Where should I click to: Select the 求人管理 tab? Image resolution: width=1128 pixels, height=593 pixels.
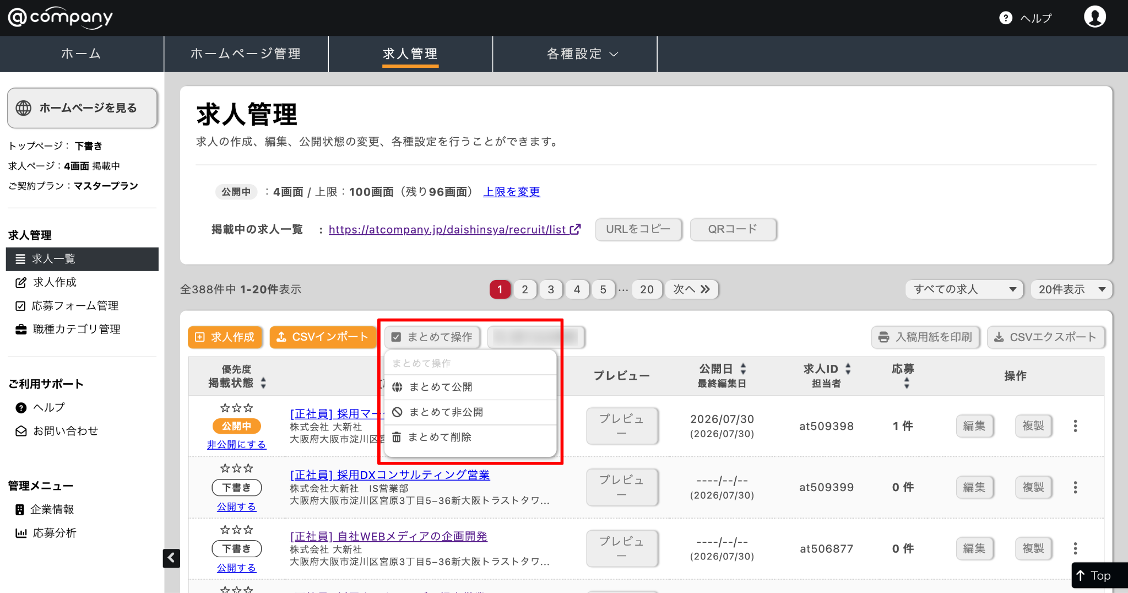pyautogui.click(x=410, y=54)
